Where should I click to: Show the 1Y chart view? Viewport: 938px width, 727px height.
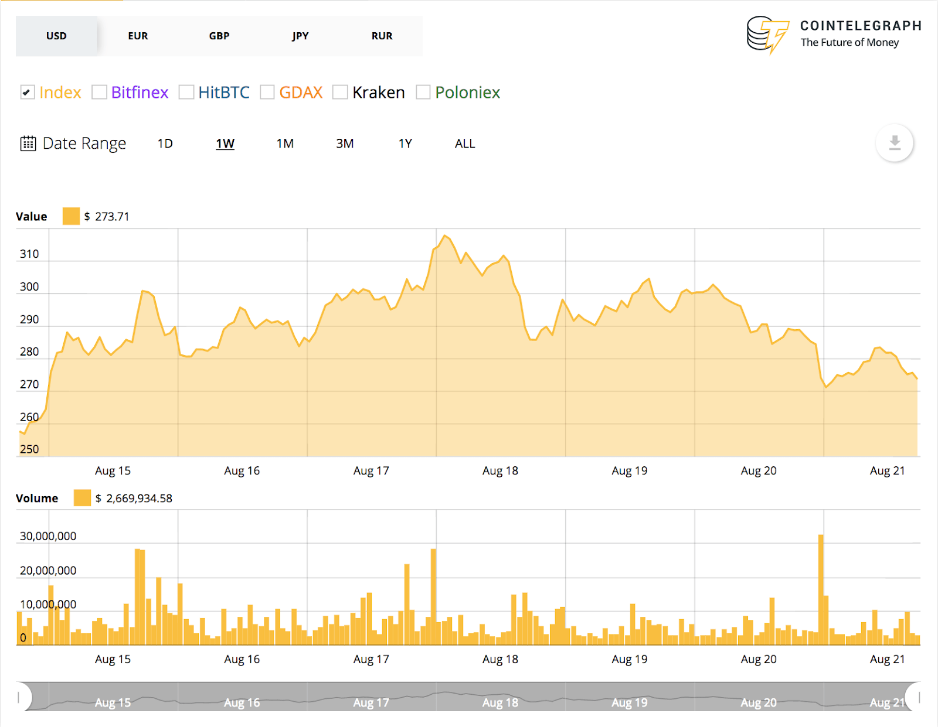coord(405,143)
